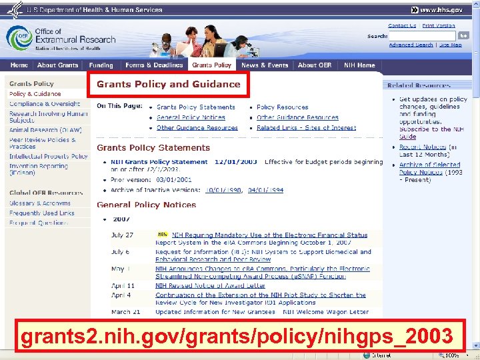Open Frequently Used Links sidebar item
This screenshot has width=480, height=360.
tap(41, 213)
